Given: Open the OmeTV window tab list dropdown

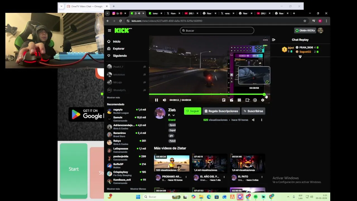Looking at the screenshot, I should [x=61, y=6].
